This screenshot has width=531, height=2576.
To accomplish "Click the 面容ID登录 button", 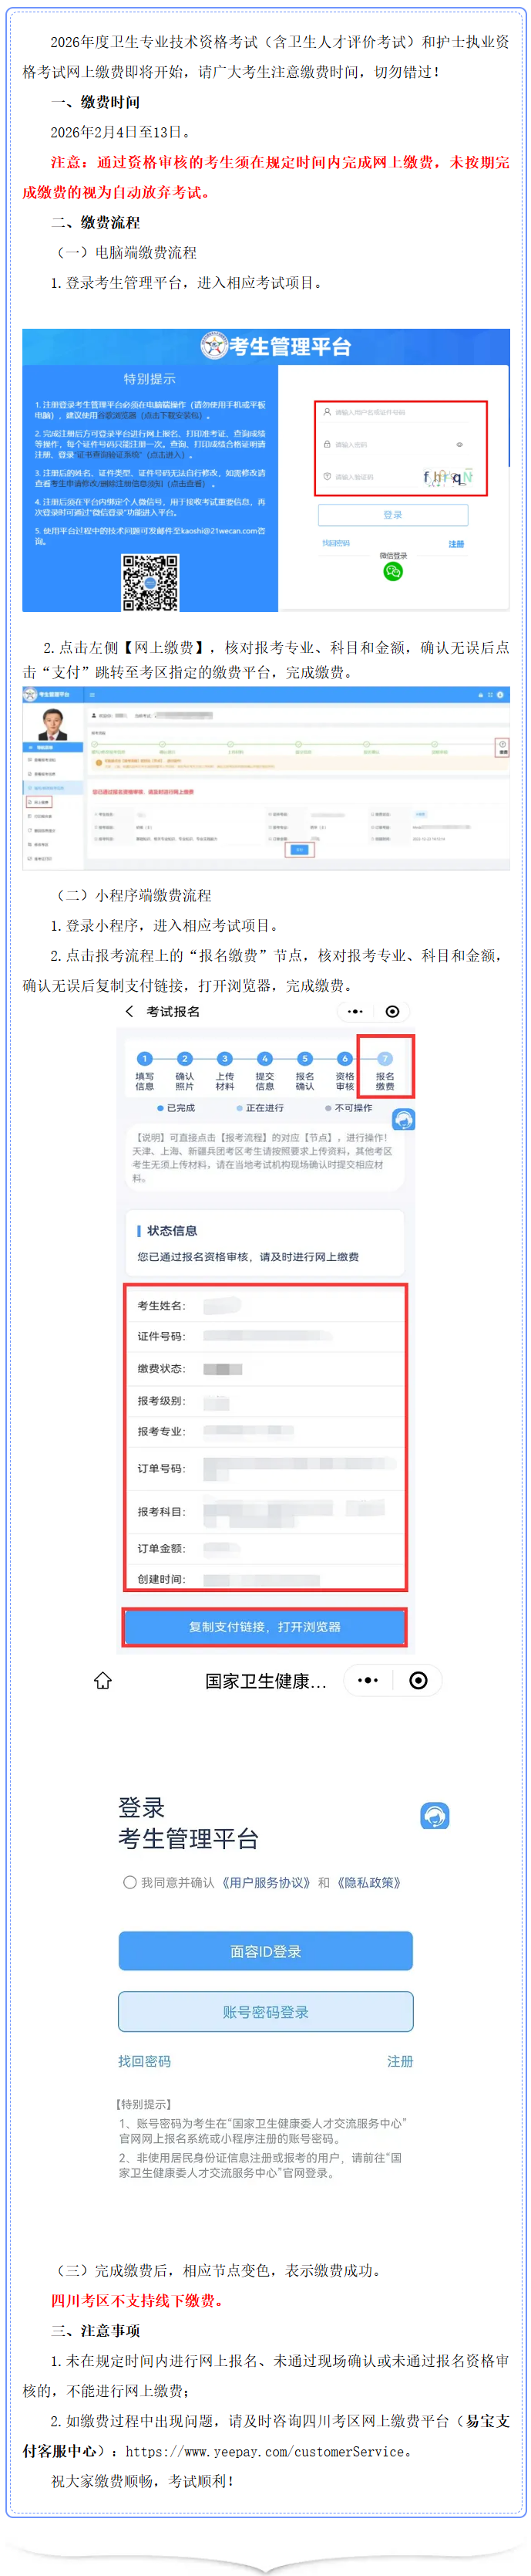I will 265,1951.
